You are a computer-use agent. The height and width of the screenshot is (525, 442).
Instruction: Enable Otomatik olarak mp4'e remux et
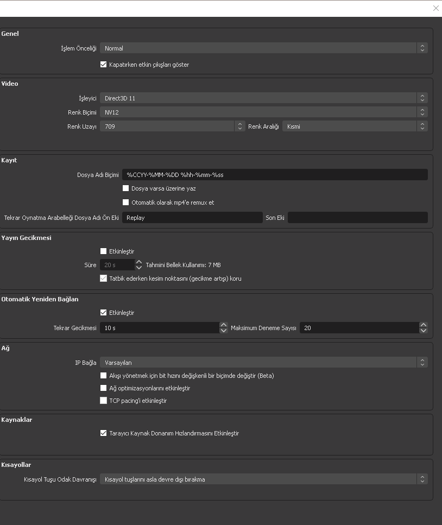click(126, 203)
